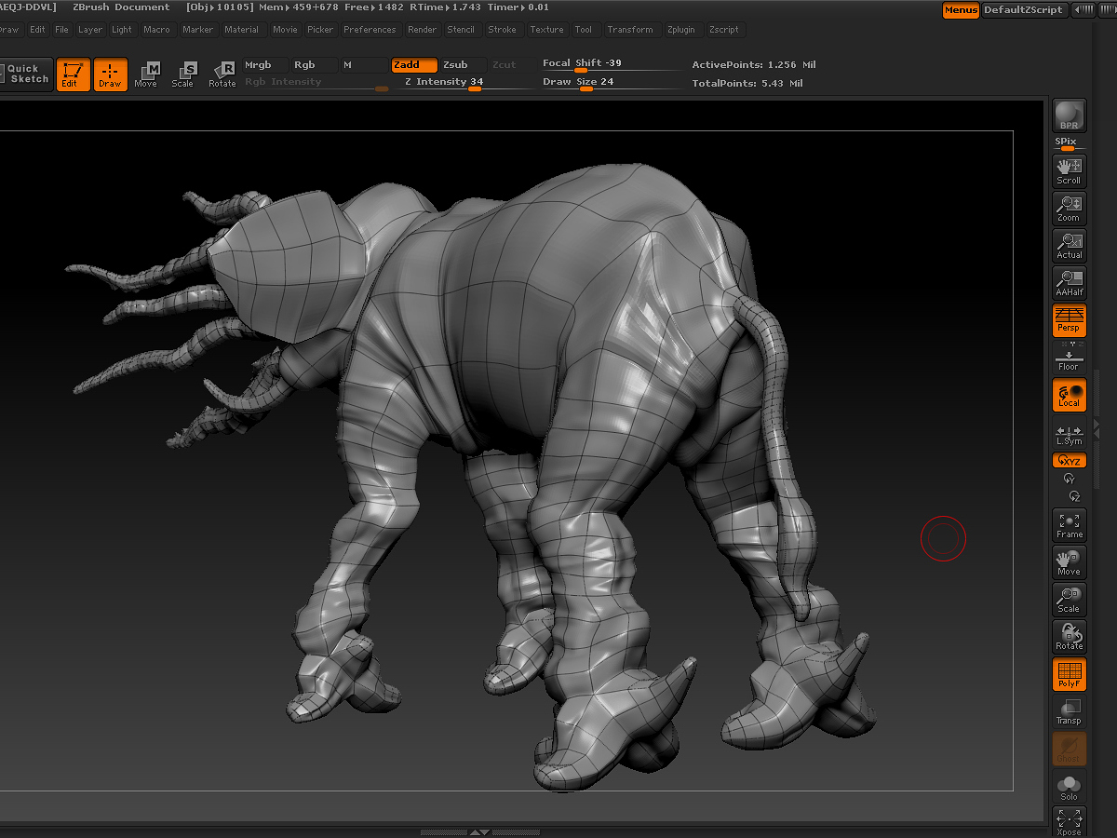Select the right shelf Move view icon
The image size is (1117, 838).
click(1070, 562)
